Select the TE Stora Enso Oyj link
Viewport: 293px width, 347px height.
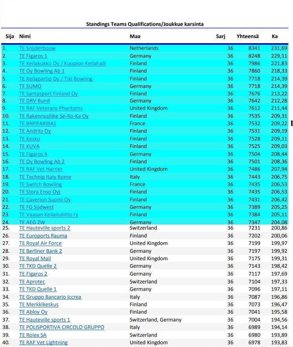point(40,192)
